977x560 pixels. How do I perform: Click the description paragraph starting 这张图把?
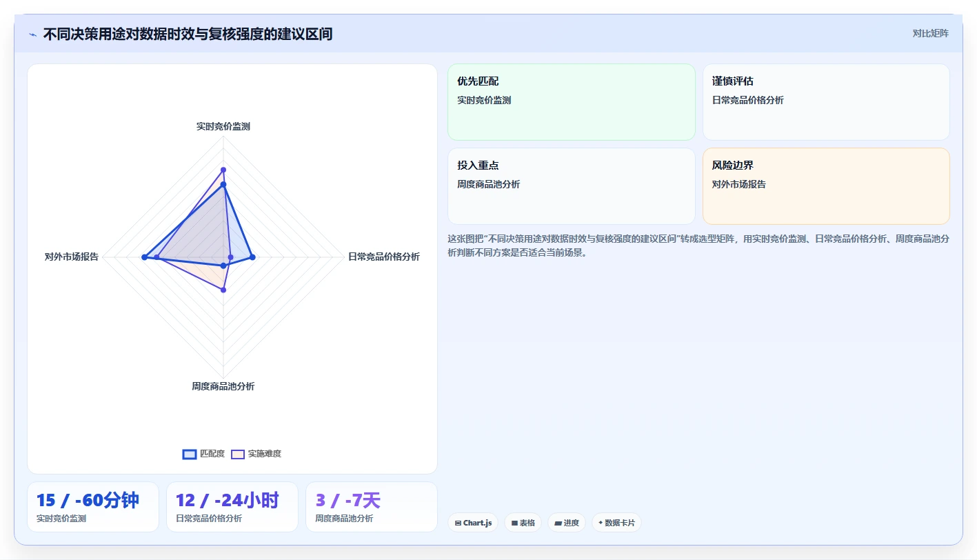[x=698, y=246]
